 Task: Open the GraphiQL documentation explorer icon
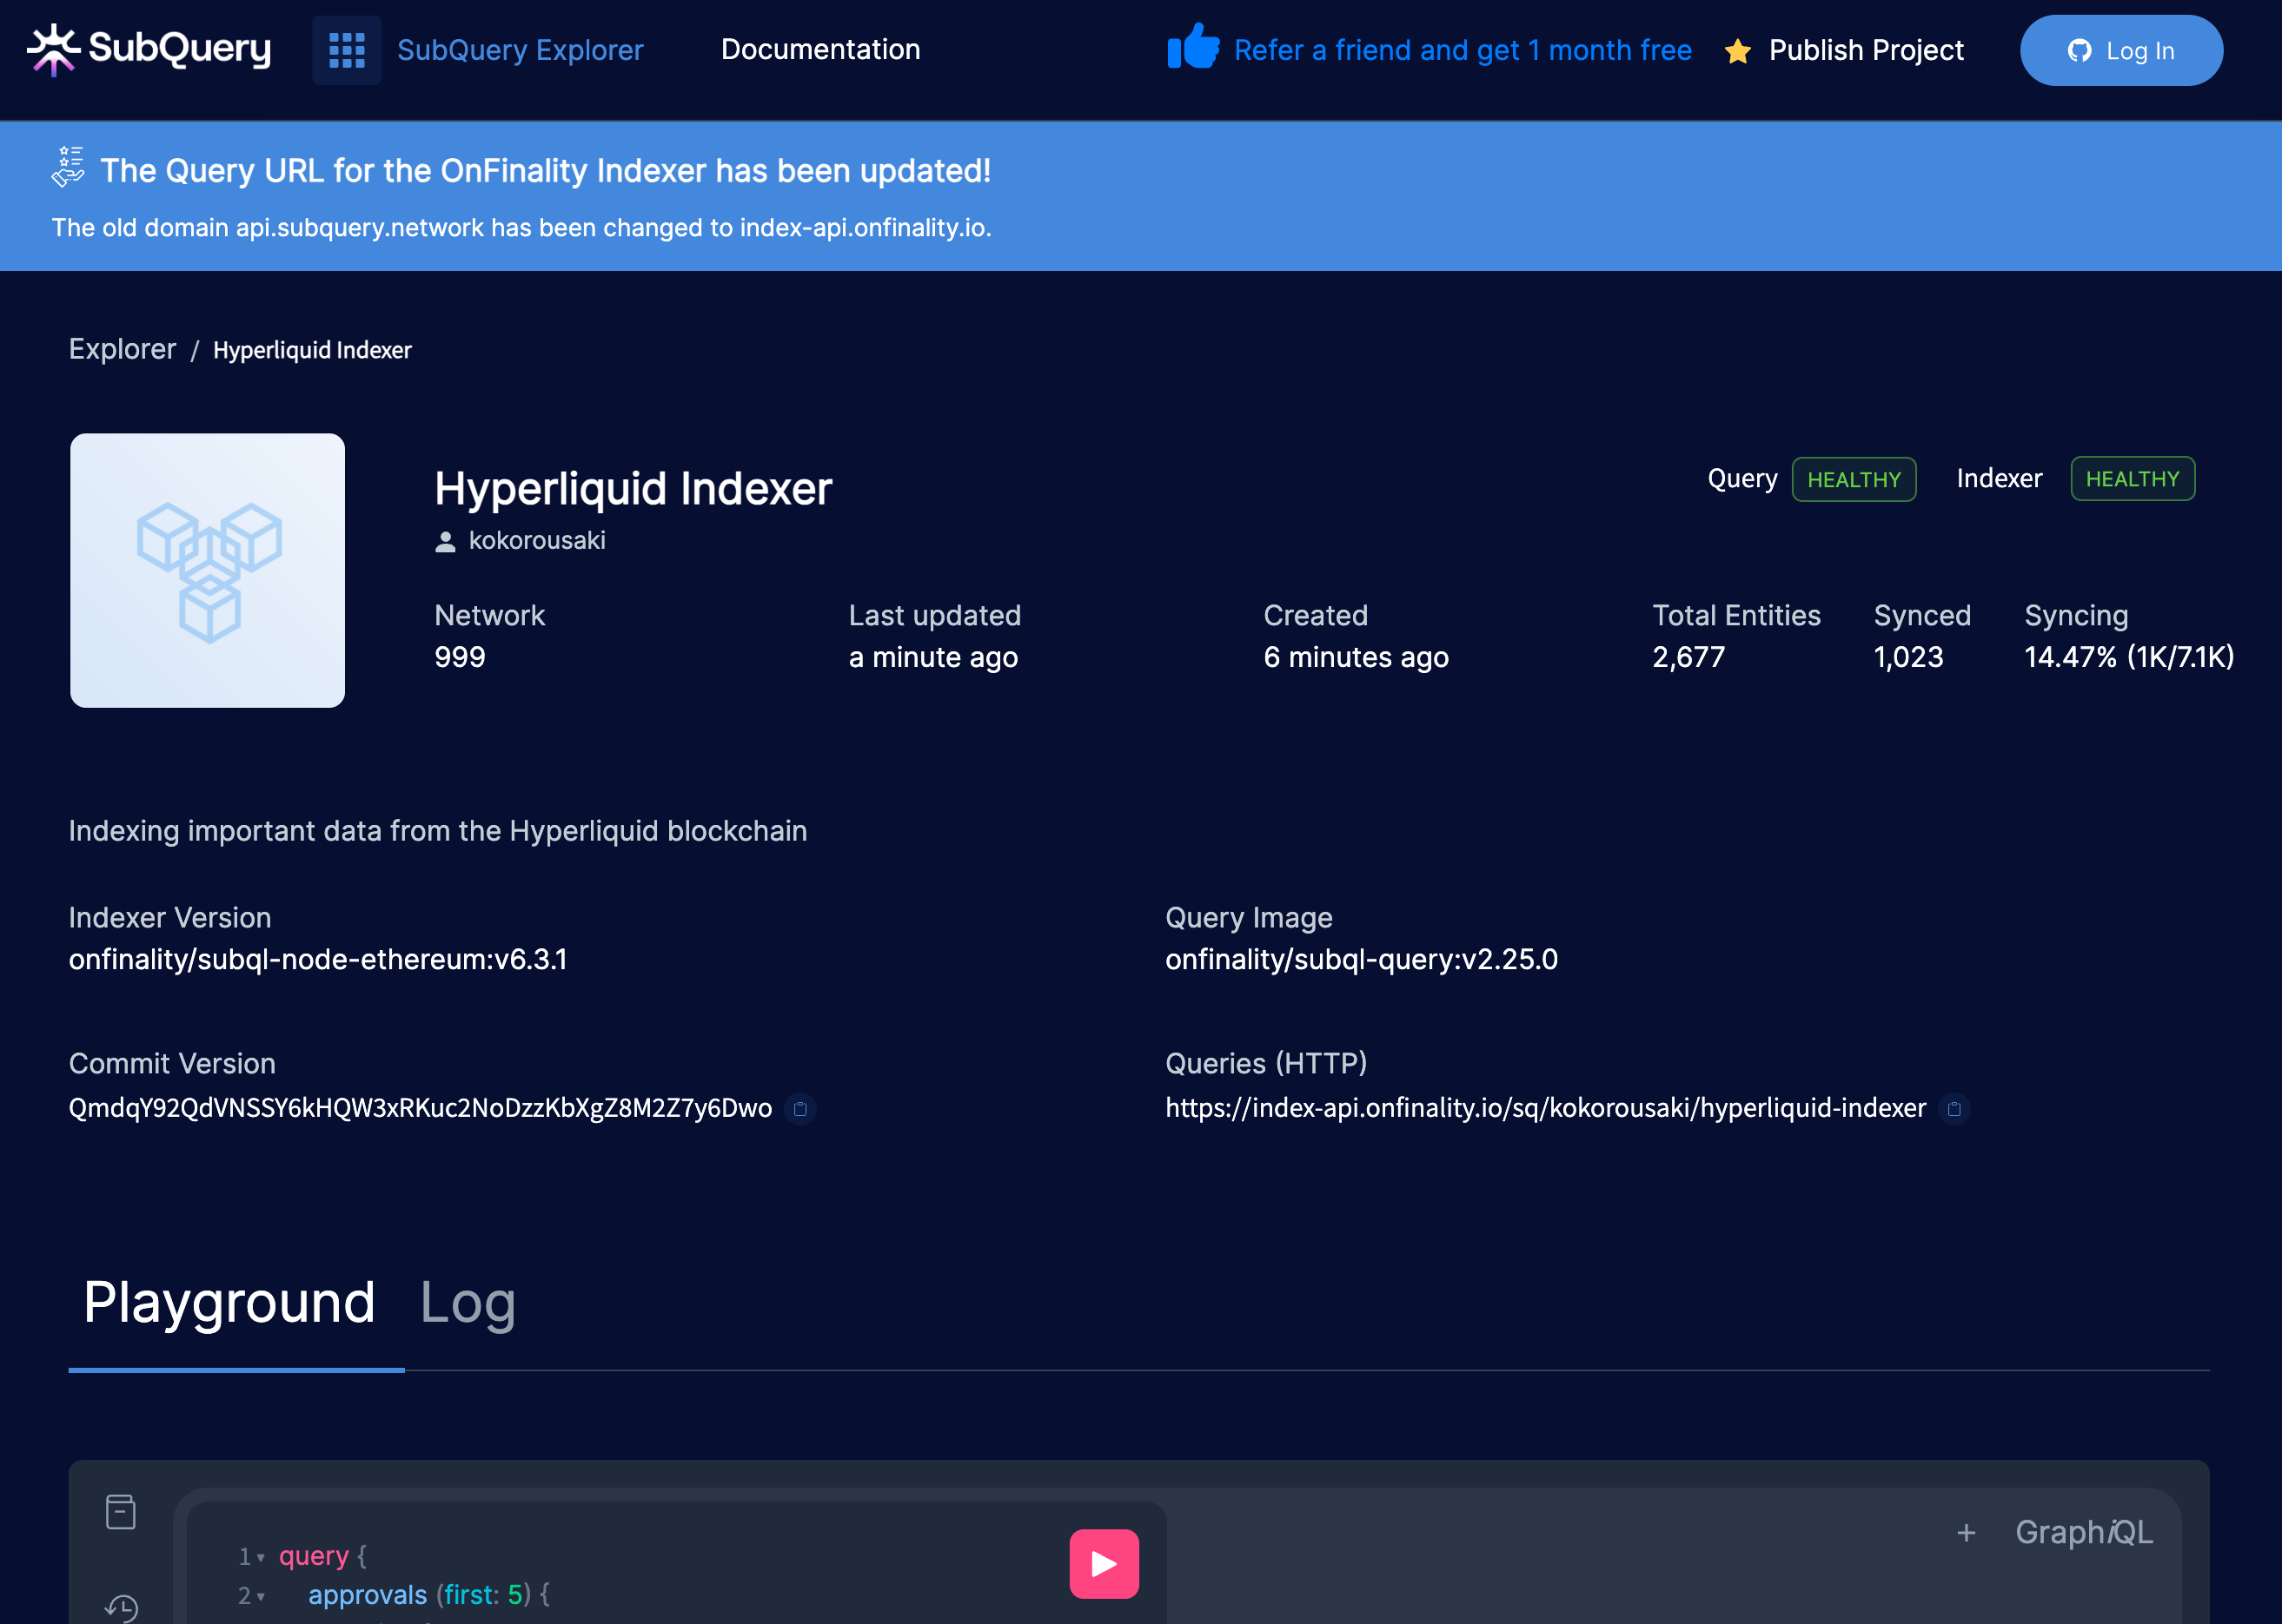[x=120, y=1512]
